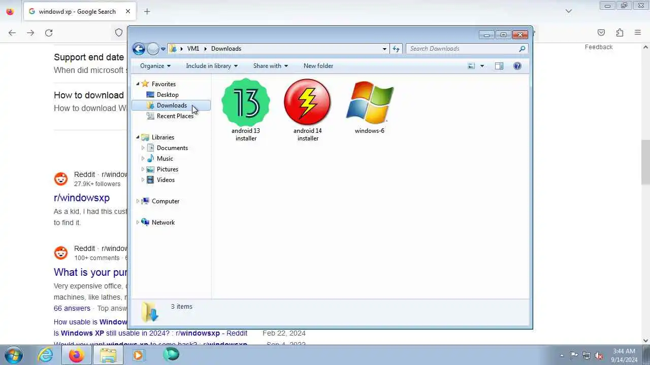Click Downloads in the address breadcrumb
The image size is (650, 365).
(226, 49)
